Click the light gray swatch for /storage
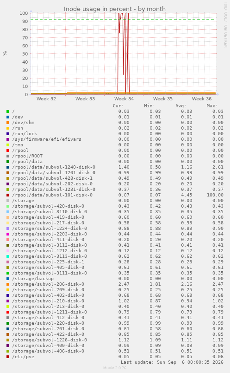Image resolution: width=230 pixels, height=373 pixels. click(8, 201)
